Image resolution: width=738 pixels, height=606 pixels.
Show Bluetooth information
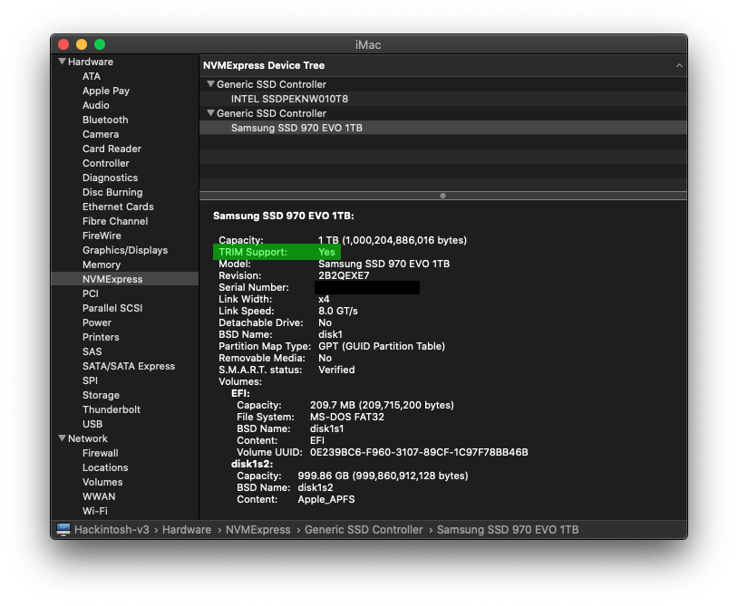[x=105, y=120]
